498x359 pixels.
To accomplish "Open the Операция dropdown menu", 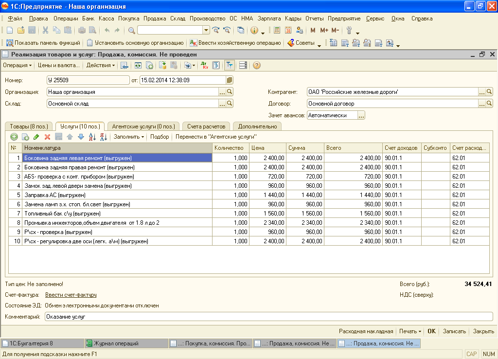I will point(17,65).
